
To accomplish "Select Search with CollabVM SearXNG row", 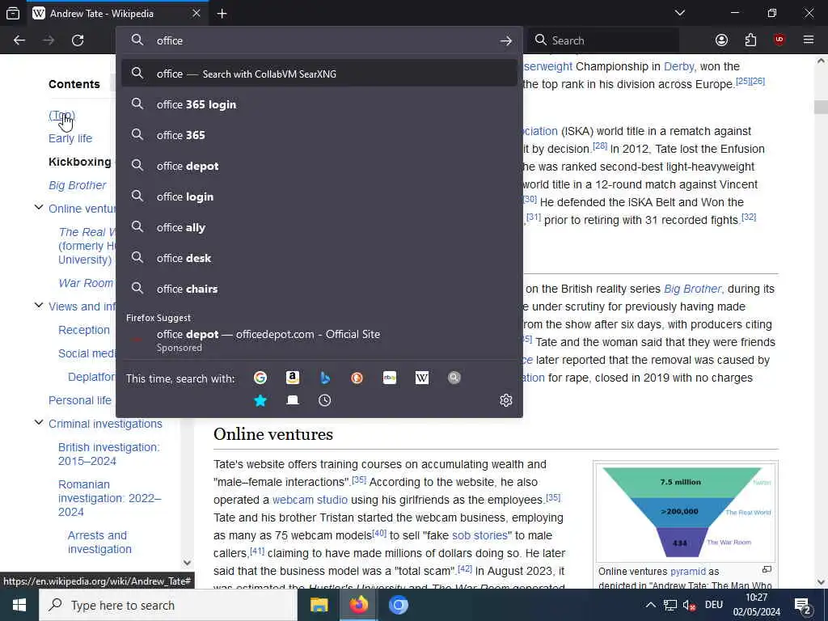I will point(319,74).
